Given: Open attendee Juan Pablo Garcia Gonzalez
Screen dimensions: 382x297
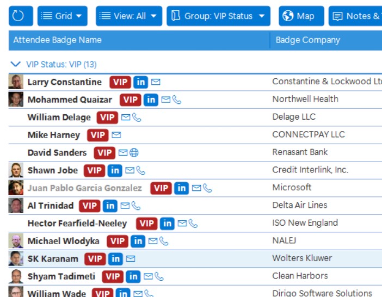Looking at the screenshot, I should 84,188.
